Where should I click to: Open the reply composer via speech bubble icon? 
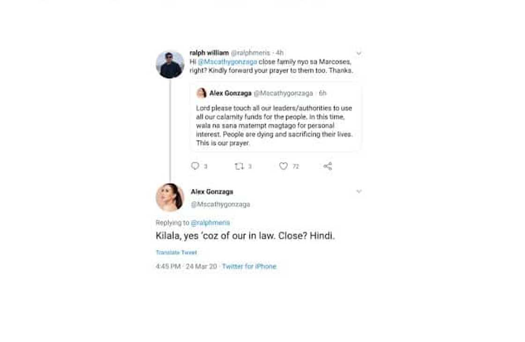click(195, 166)
